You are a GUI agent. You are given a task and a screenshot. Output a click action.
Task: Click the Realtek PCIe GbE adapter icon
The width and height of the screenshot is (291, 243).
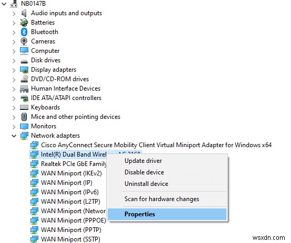click(x=34, y=164)
